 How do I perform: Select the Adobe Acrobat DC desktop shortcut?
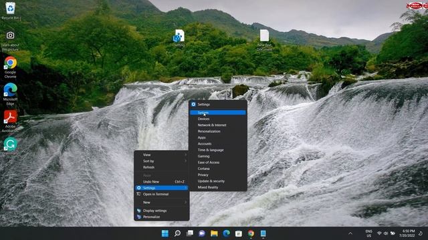10,121
